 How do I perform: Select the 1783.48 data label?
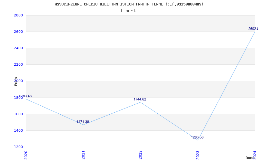25,96
